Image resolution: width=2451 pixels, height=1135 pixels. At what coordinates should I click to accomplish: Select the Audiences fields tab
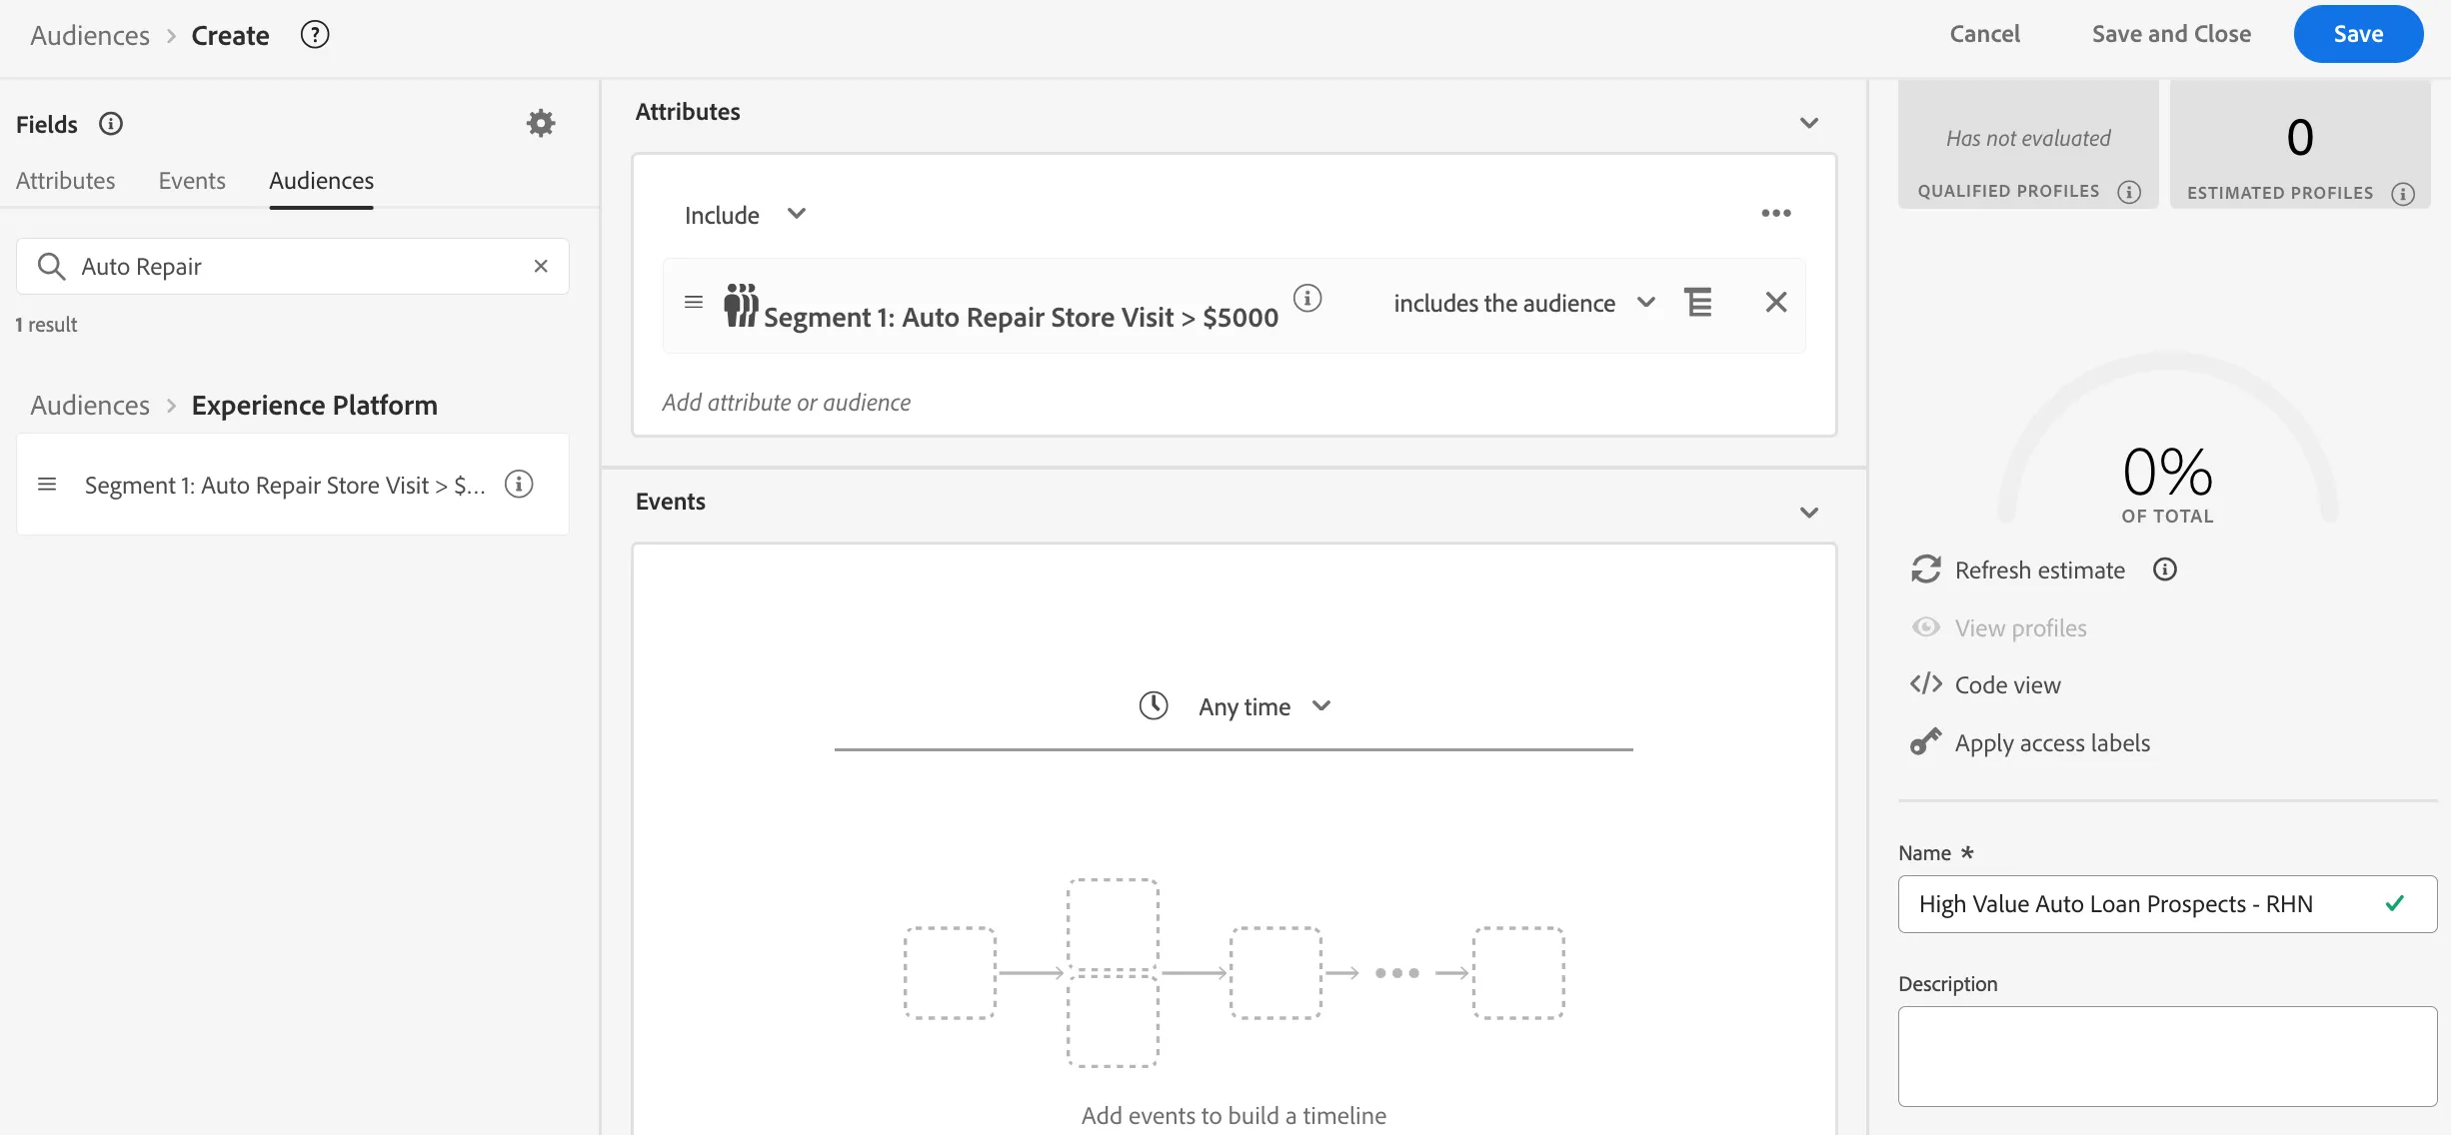pos(321,181)
